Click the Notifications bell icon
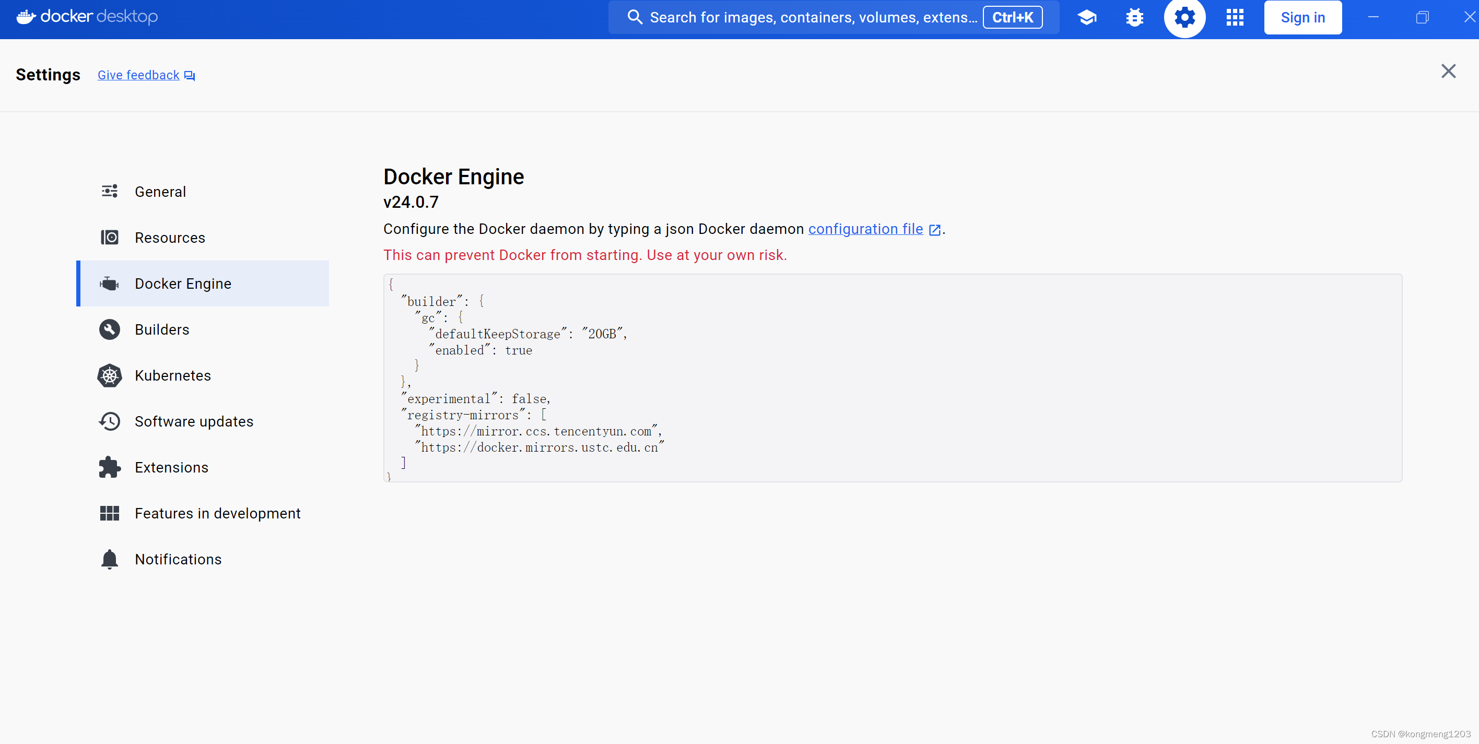This screenshot has height=744, width=1479. click(109, 559)
